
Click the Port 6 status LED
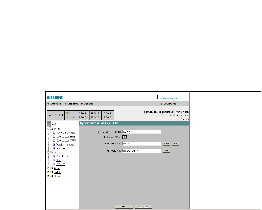pos(79,117)
